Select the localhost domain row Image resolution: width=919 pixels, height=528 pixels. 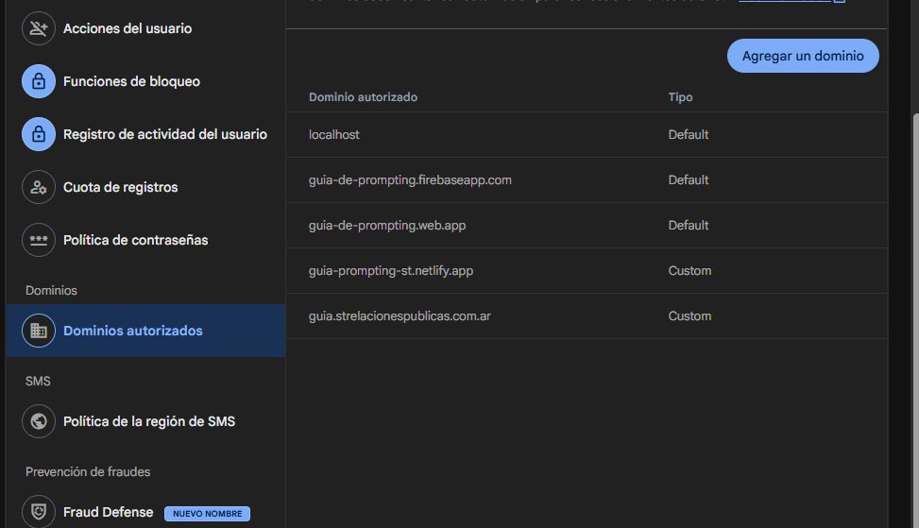click(x=587, y=134)
